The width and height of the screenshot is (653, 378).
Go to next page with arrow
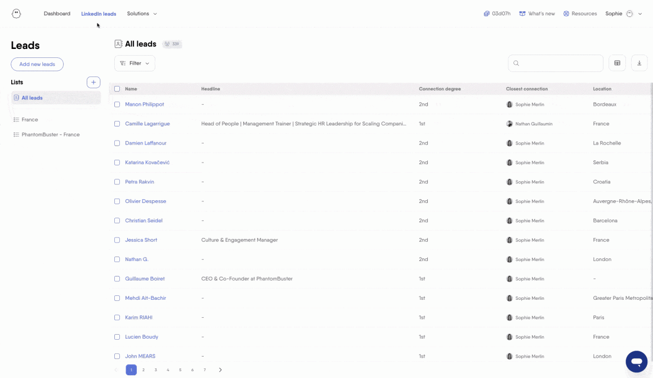point(220,370)
